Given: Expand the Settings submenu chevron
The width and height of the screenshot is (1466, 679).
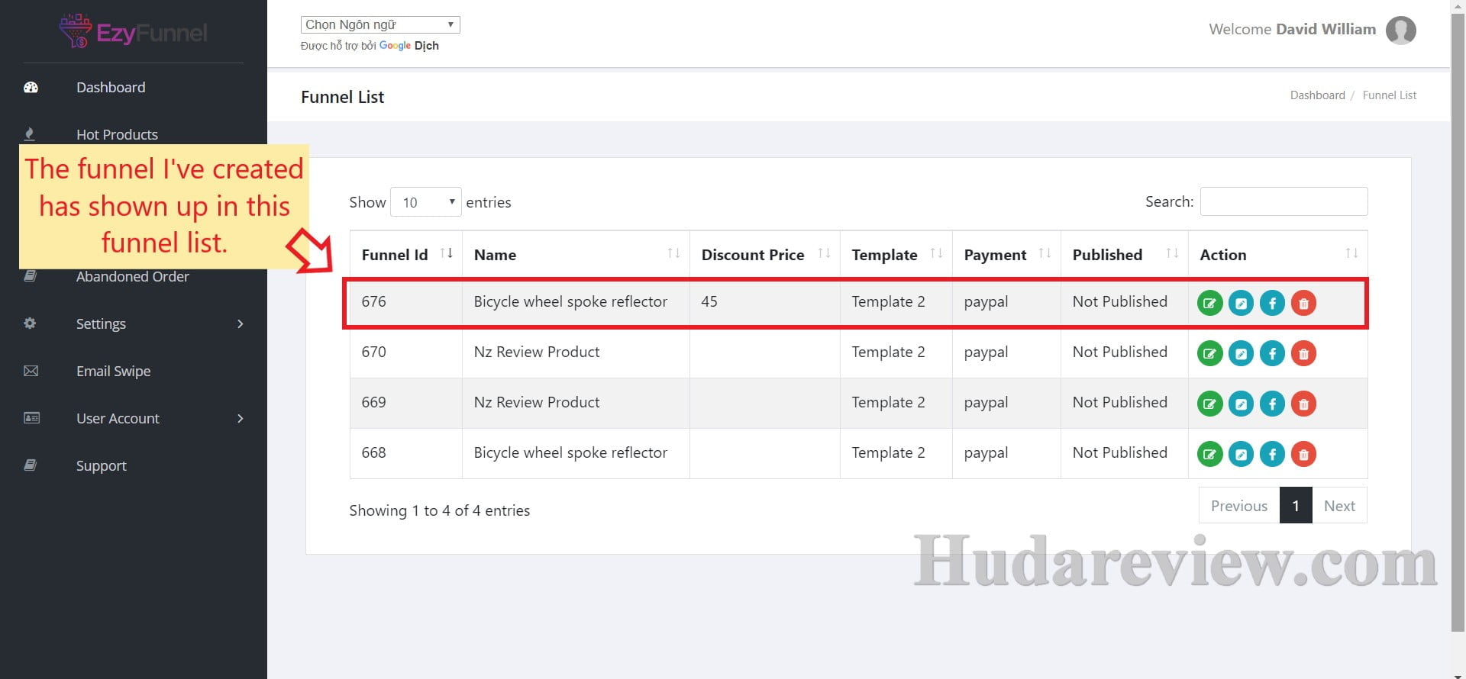Looking at the screenshot, I should [x=241, y=323].
